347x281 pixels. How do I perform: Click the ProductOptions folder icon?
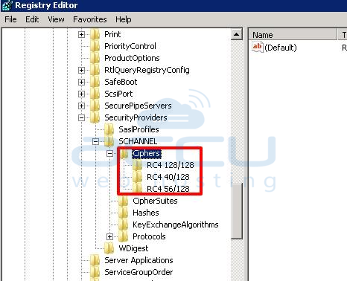pyautogui.click(x=95, y=58)
